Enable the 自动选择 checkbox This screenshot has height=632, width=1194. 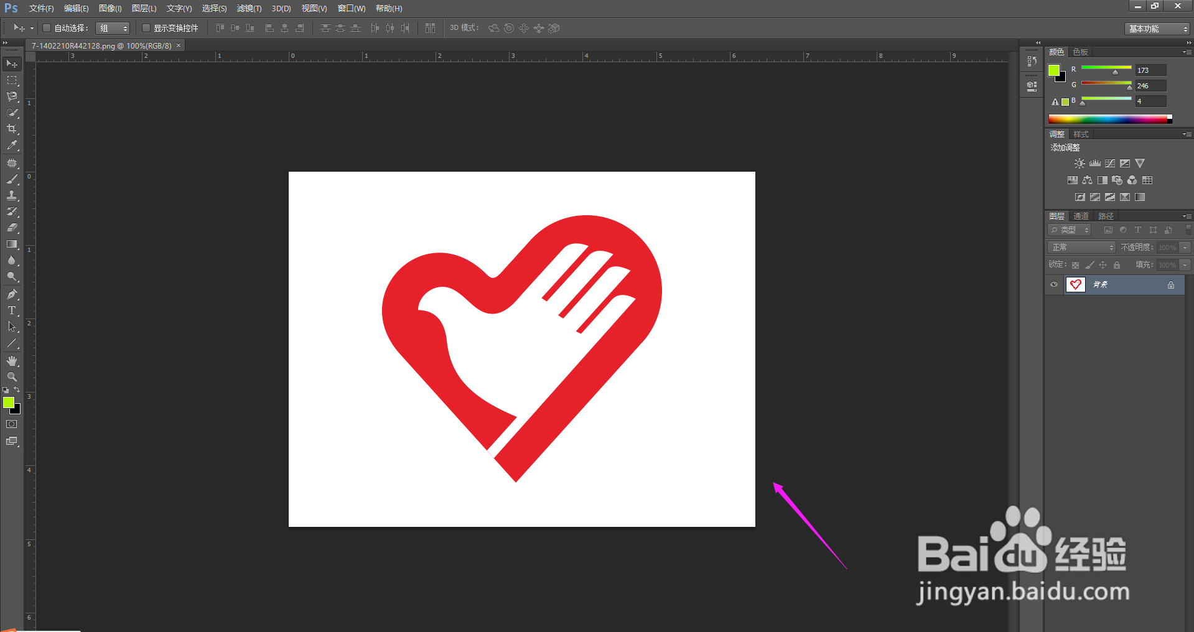(x=47, y=28)
